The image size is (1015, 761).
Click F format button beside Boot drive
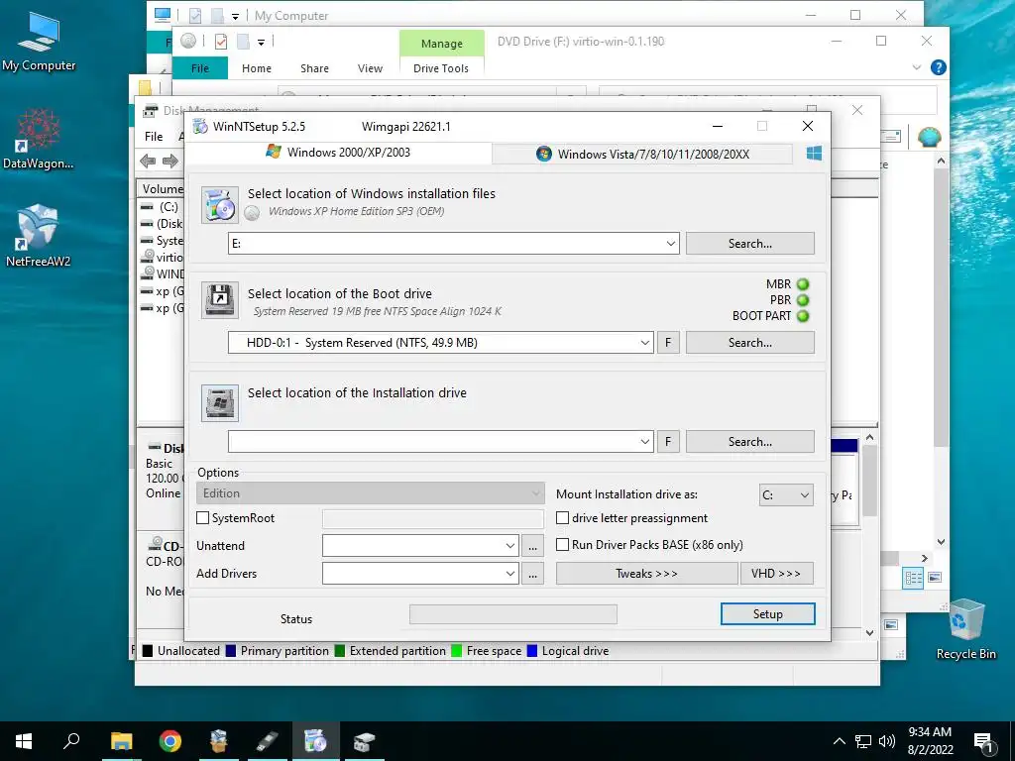(x=668, y=342)
